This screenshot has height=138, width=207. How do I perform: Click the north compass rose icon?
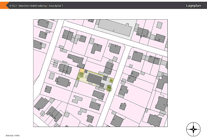pos(193,129)
